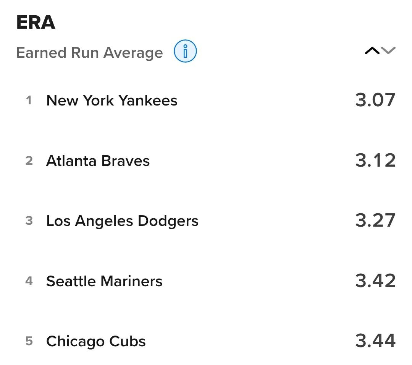Click the Mariners 3.42 ERA value

coord(375,281)
